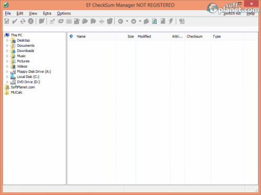Sort by the Modified column header

click(x=144, y=36)
